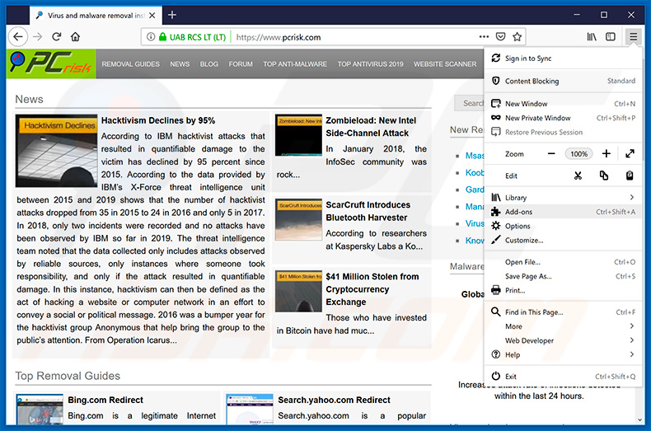The width and height of the screenshot is (651, 431).
Task: Open Content Blocking settings
Action: [x=563, y=81]
